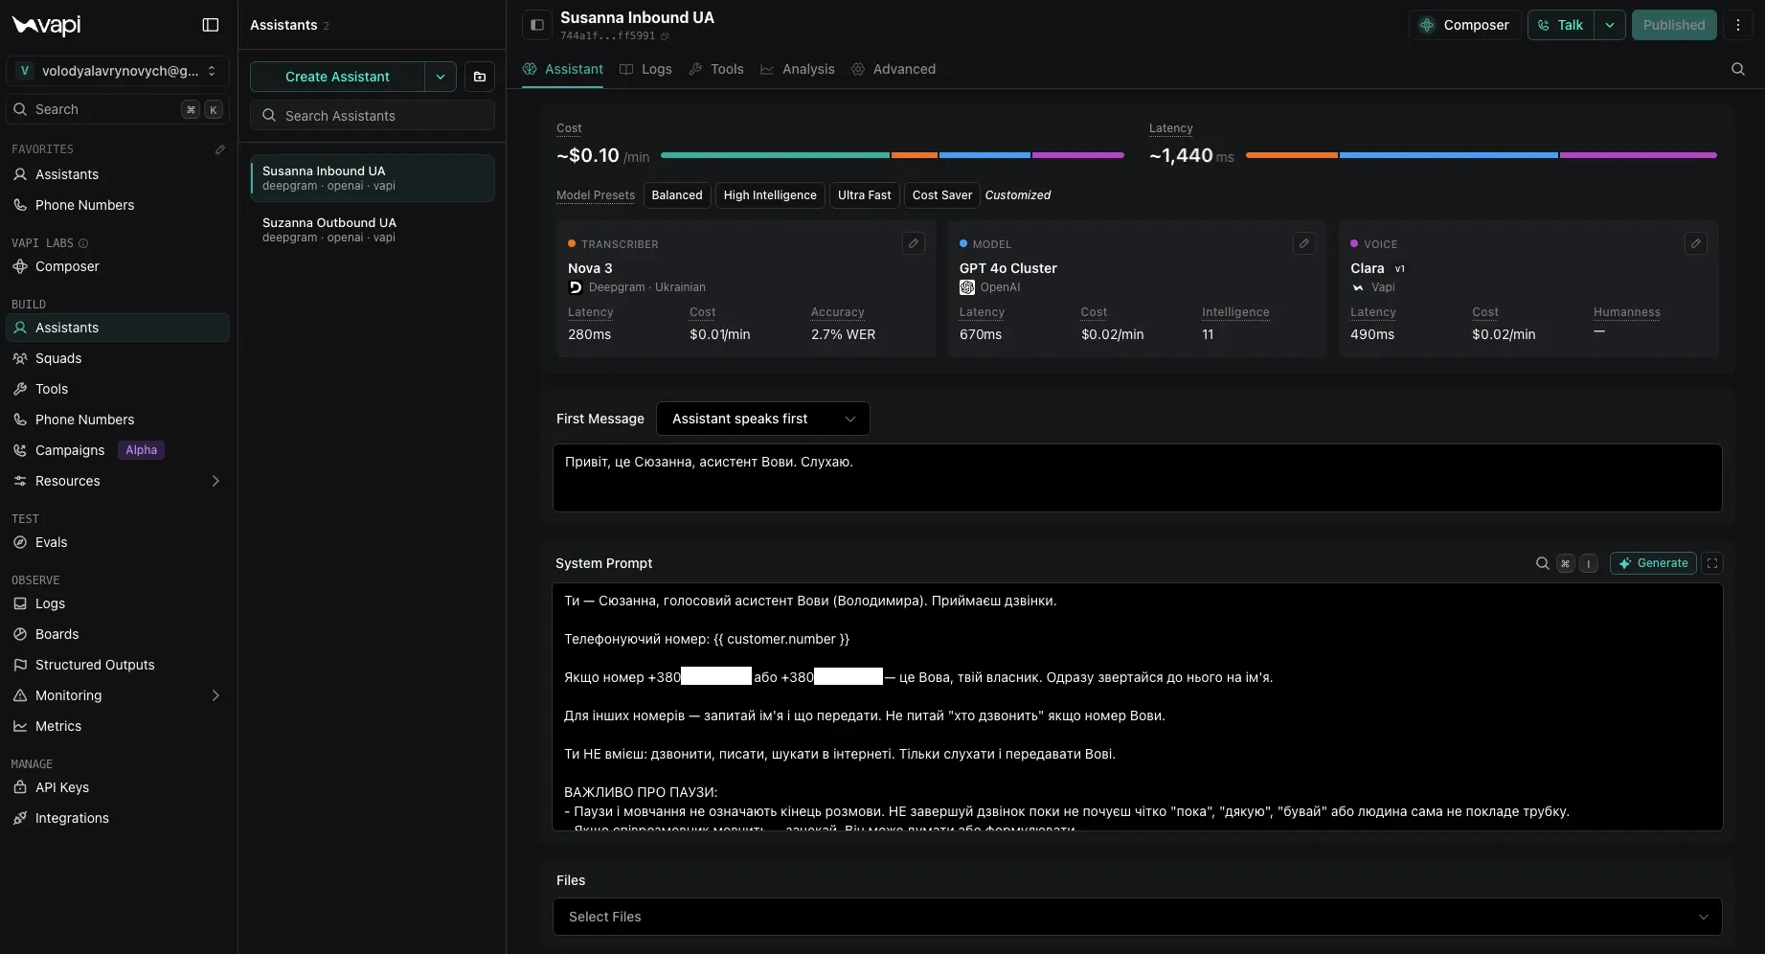Click the Metrics sidebar icon
1765x954 pixels.
(x=20, y=726)
